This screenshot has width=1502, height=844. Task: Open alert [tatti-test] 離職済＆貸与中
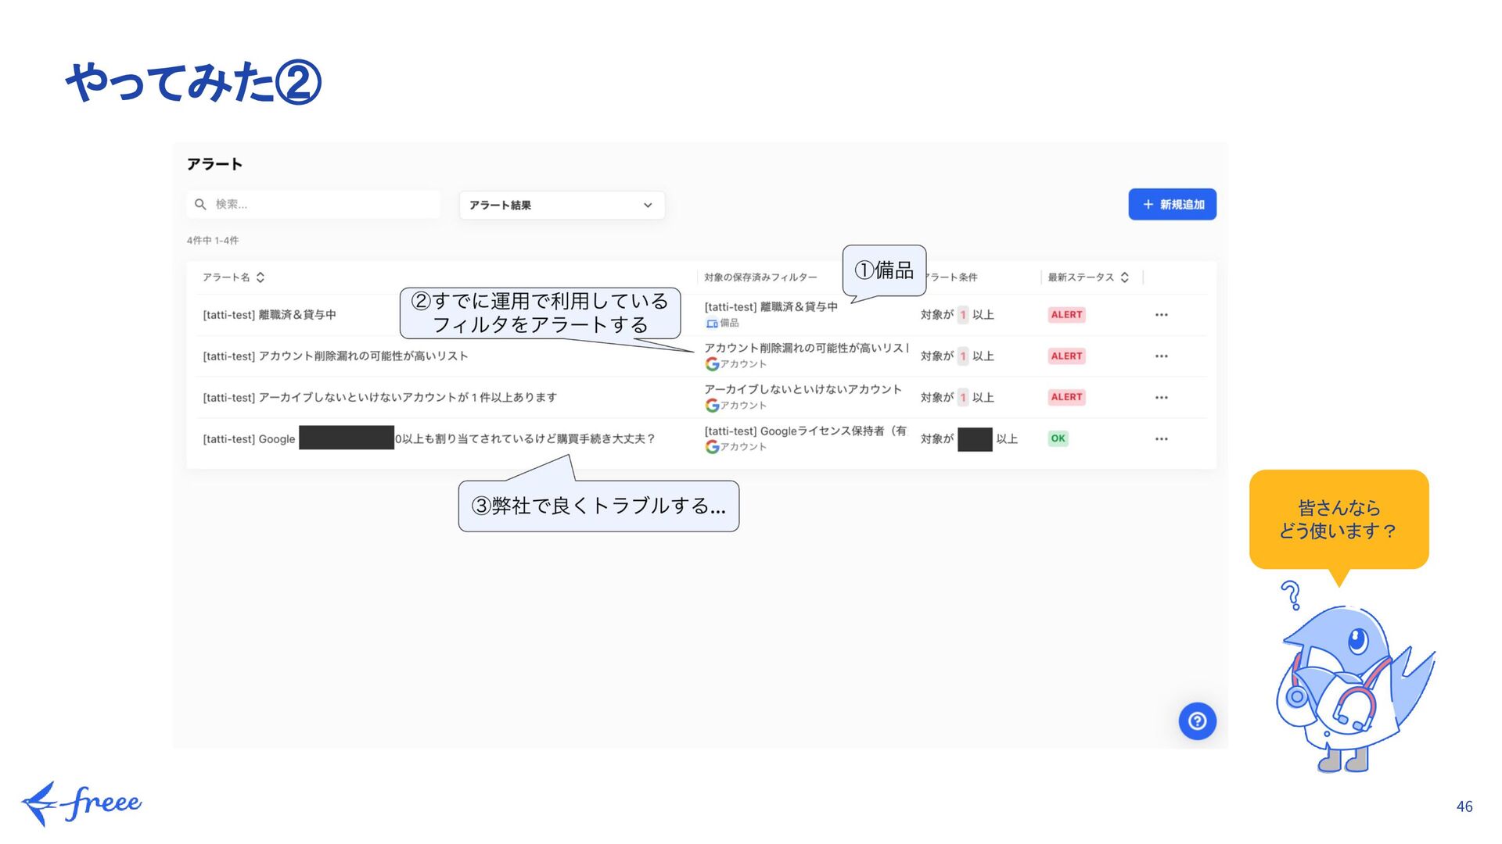[269, 315]
